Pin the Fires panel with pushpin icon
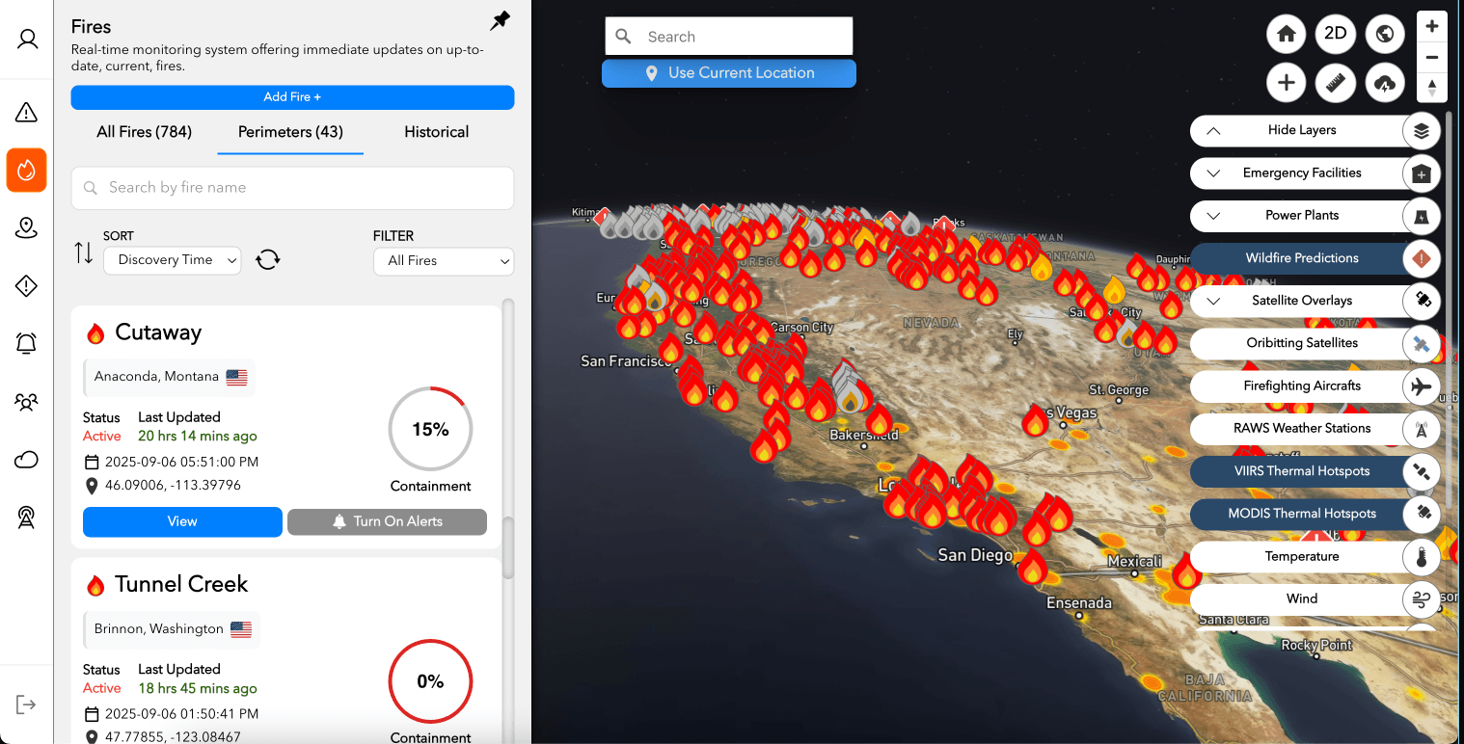 click(500, 21)
